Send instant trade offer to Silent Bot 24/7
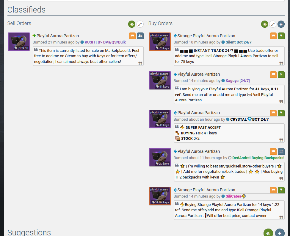The height and width of the screenshot is (236, 290). [x=281, y=36]
